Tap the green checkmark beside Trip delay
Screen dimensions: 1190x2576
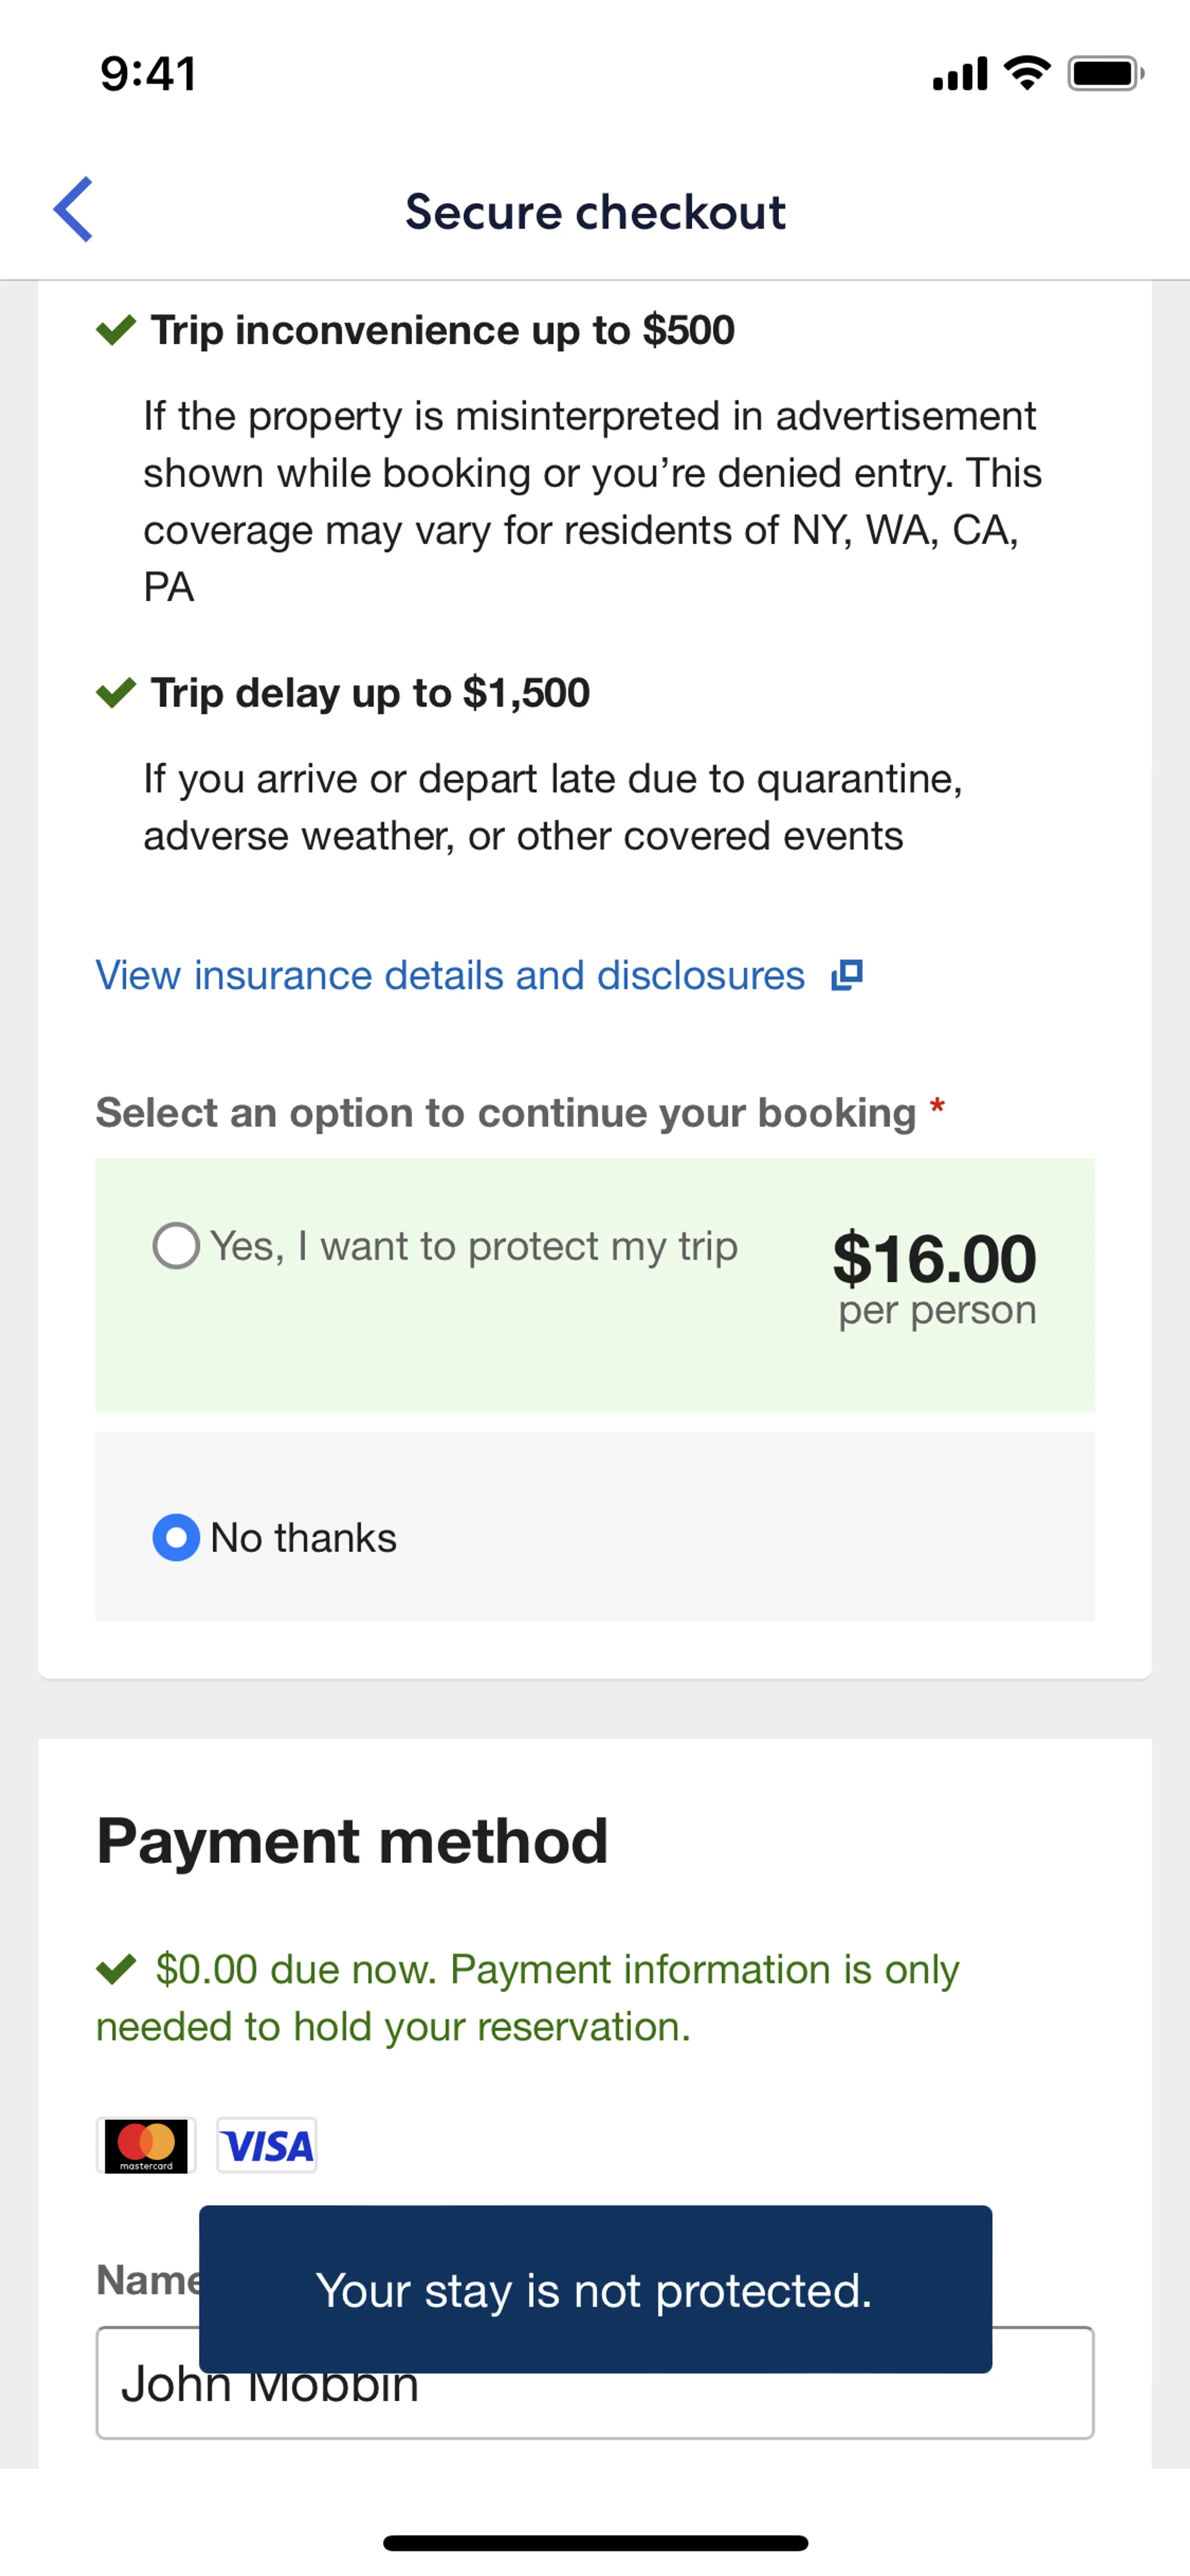click(116, 692)
